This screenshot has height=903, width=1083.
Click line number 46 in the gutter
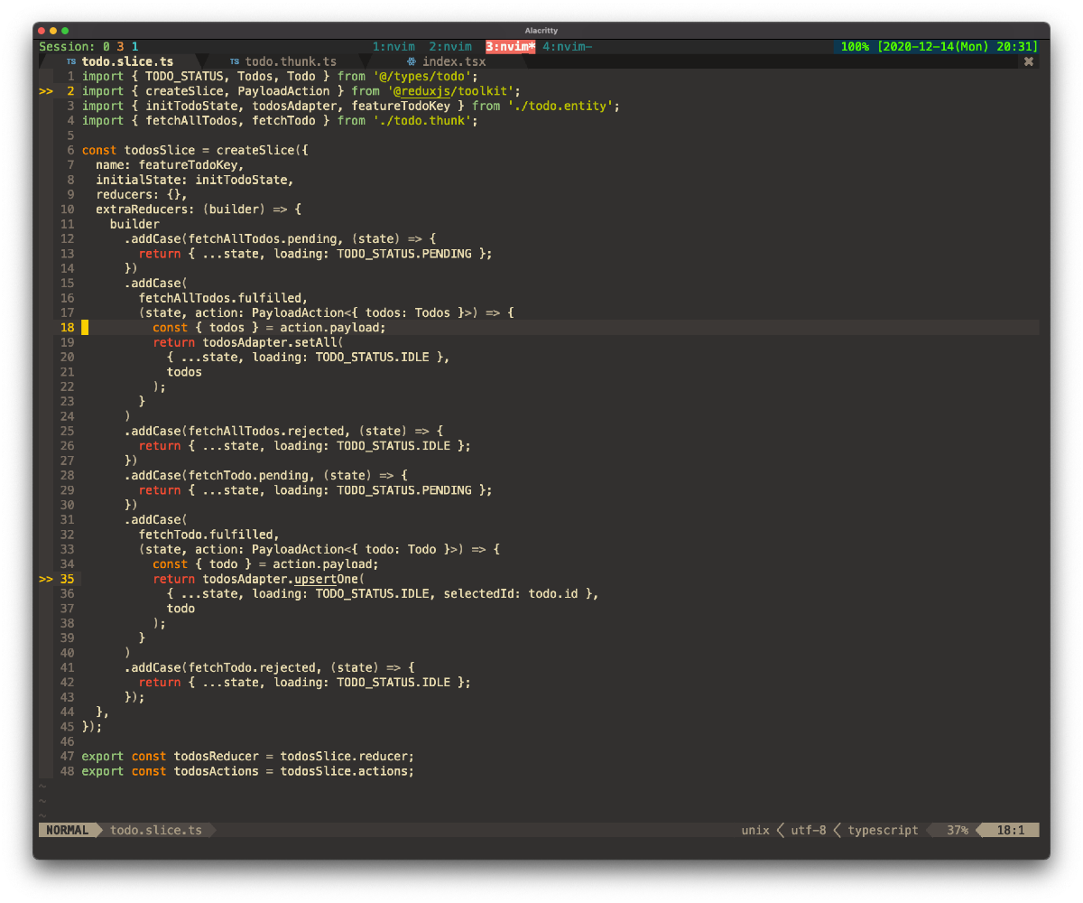pyautogui.click(x=68, y=741)
